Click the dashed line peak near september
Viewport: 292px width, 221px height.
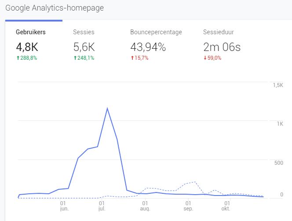point(195,182)
